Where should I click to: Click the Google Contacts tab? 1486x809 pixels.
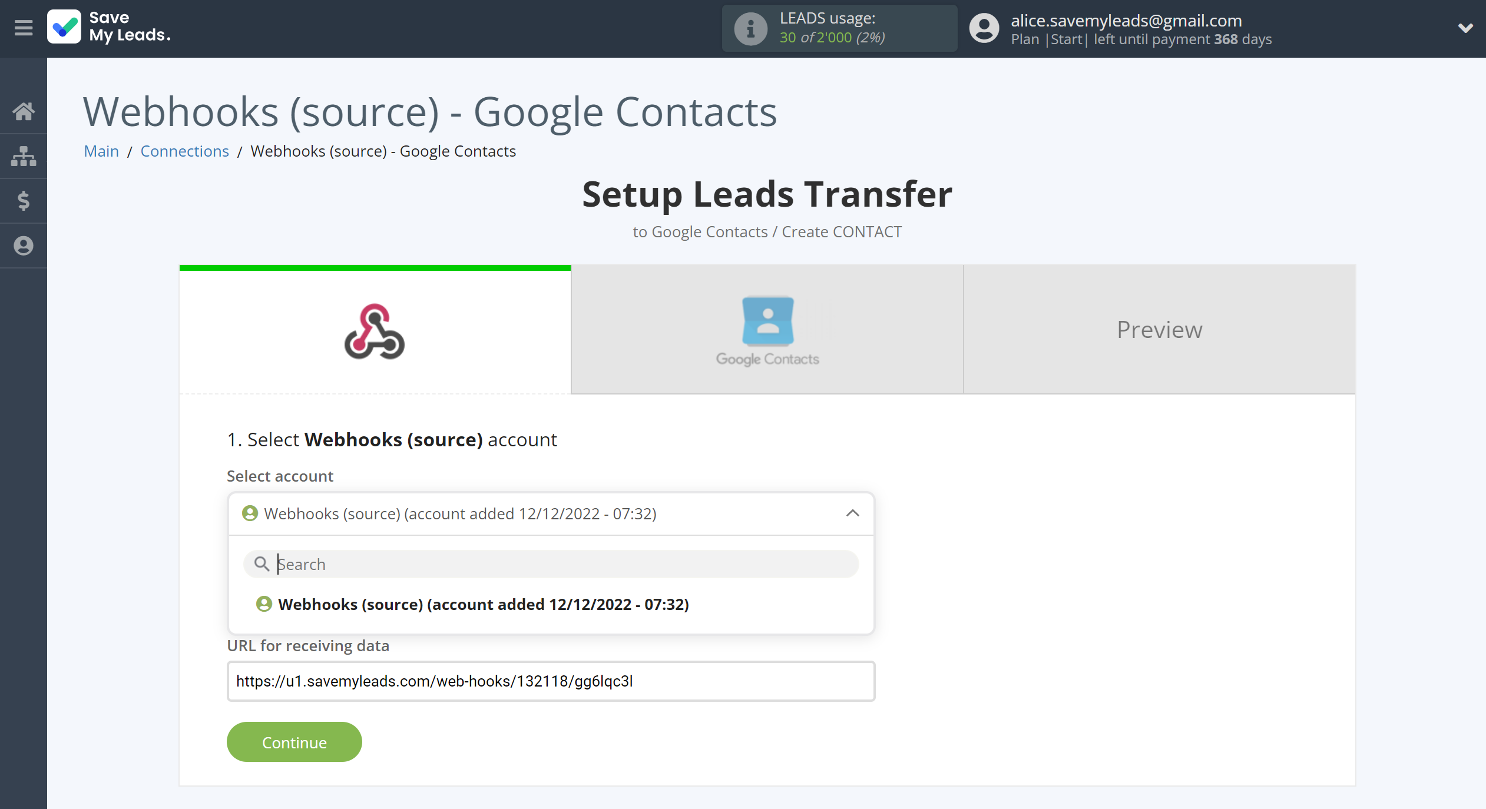(x=766, y=330)
